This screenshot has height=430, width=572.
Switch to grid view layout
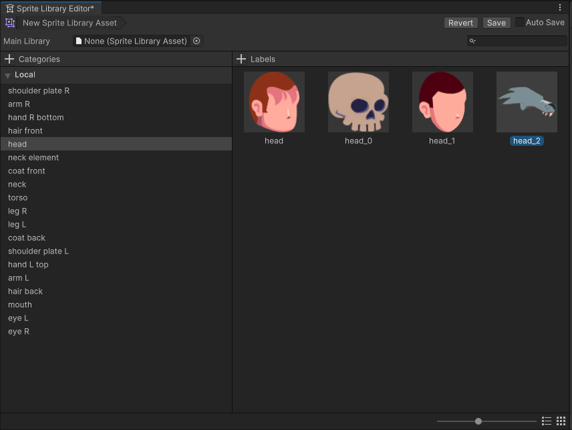click(x=561, y=421)
